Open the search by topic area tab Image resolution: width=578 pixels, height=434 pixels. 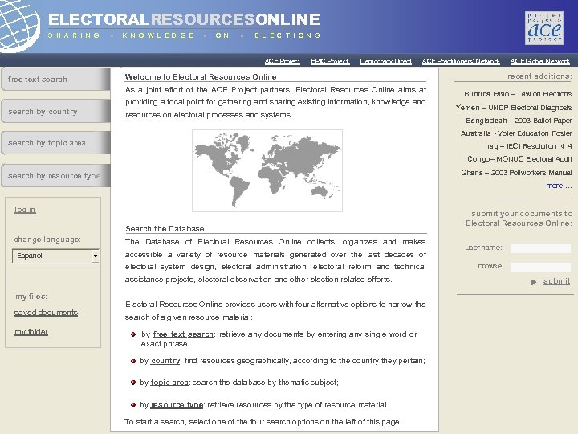click(55, 143)
